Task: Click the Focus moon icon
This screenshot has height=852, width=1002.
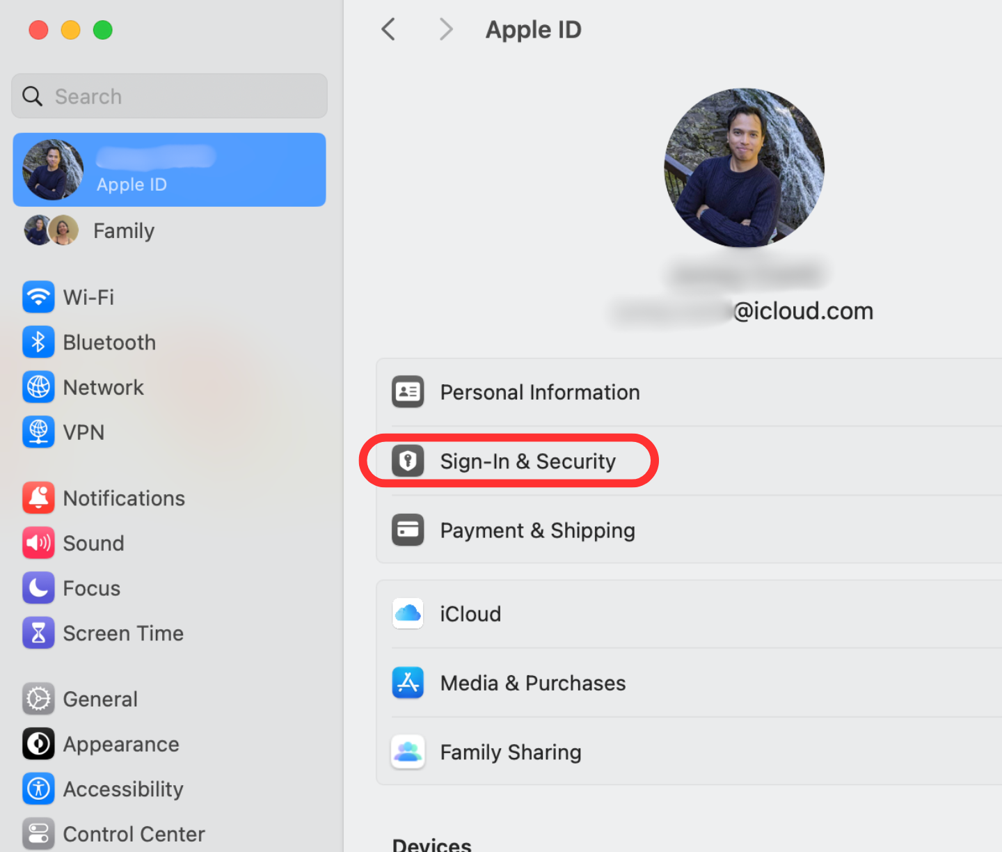Action: tap(38, 588)
